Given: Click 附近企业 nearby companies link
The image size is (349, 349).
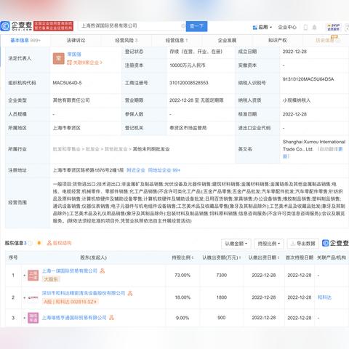Looking at the screenshot, I should [x=136, y=170].
